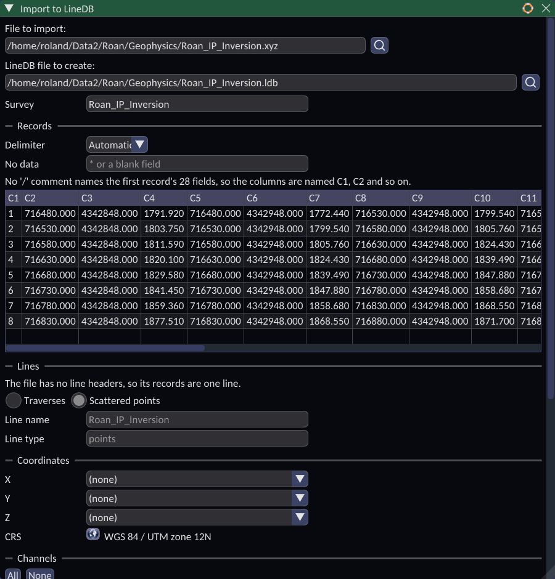Click cell 716880.000 in row 8
This screenshot has height=579, width=555.
381,322
